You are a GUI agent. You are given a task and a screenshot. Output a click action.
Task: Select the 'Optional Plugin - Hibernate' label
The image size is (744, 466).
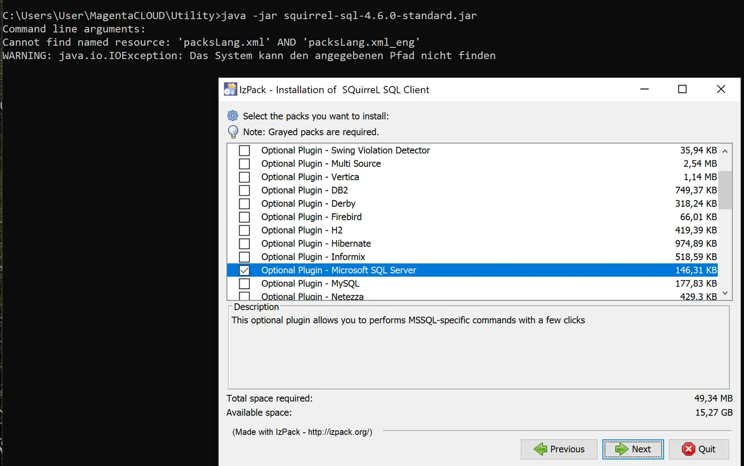point(316,244)
